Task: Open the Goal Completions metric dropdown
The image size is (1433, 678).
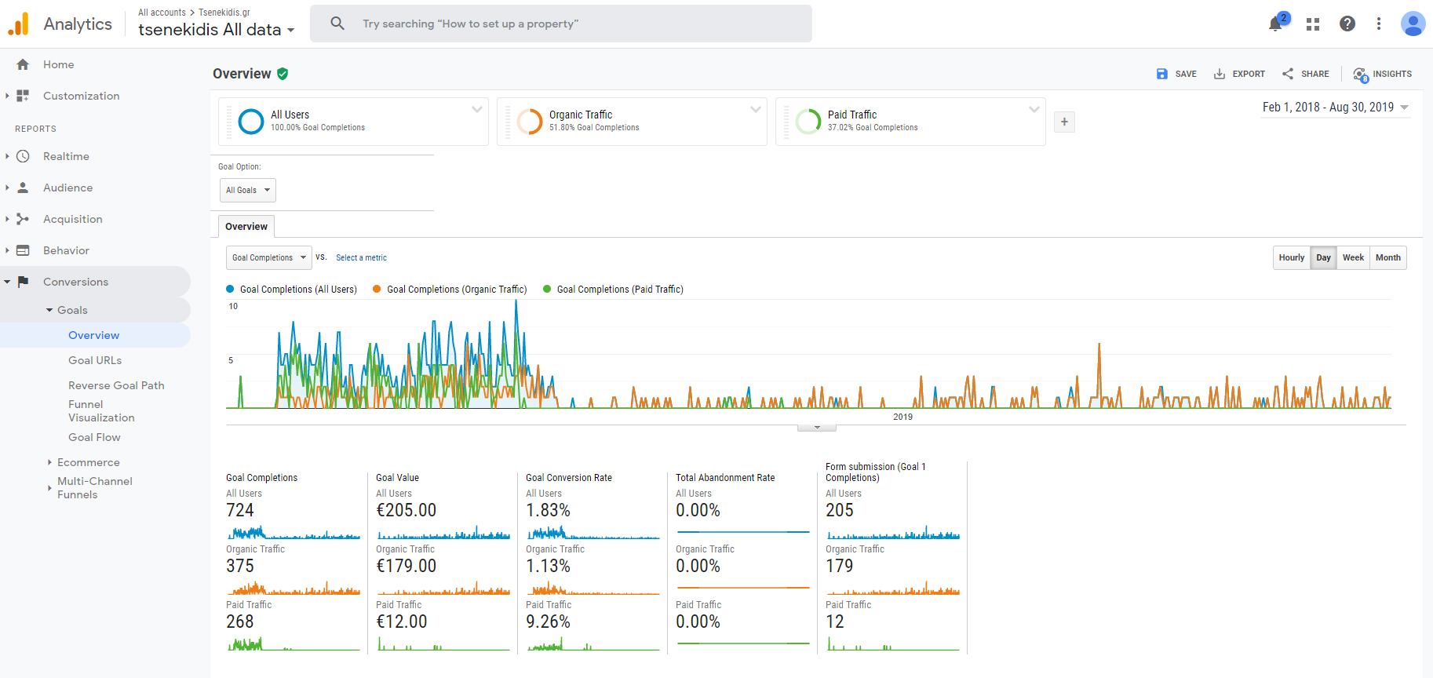Action: coord(268,257)
